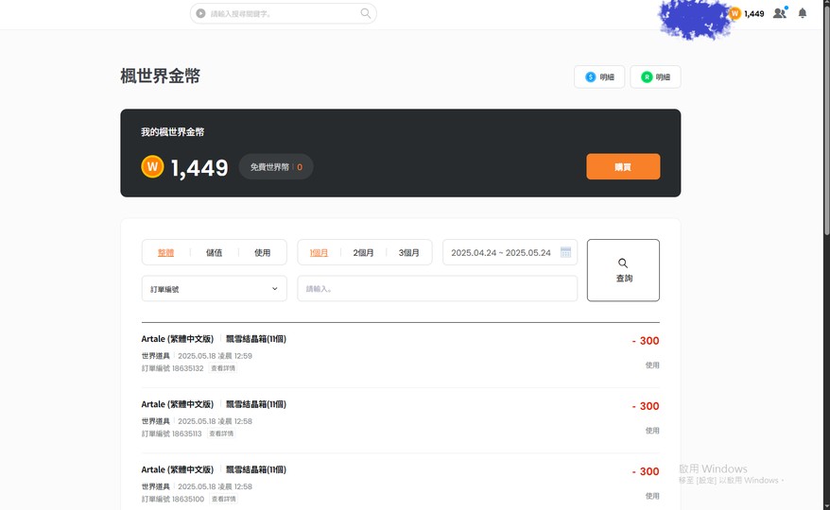Open the blue S coin 明細 button
Screen dimensions: 830x510
599,76
